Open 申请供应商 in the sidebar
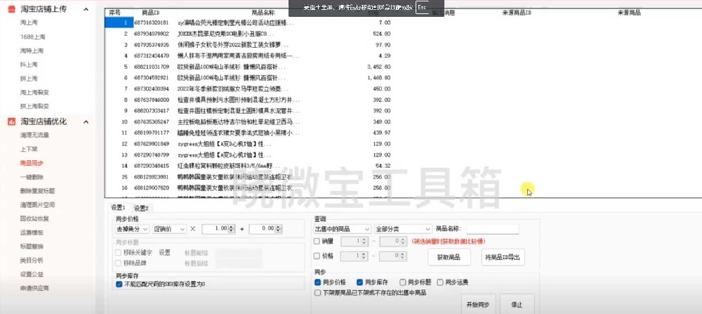Image resolution: width=702 pixels, height=314 pixels. 34,288
